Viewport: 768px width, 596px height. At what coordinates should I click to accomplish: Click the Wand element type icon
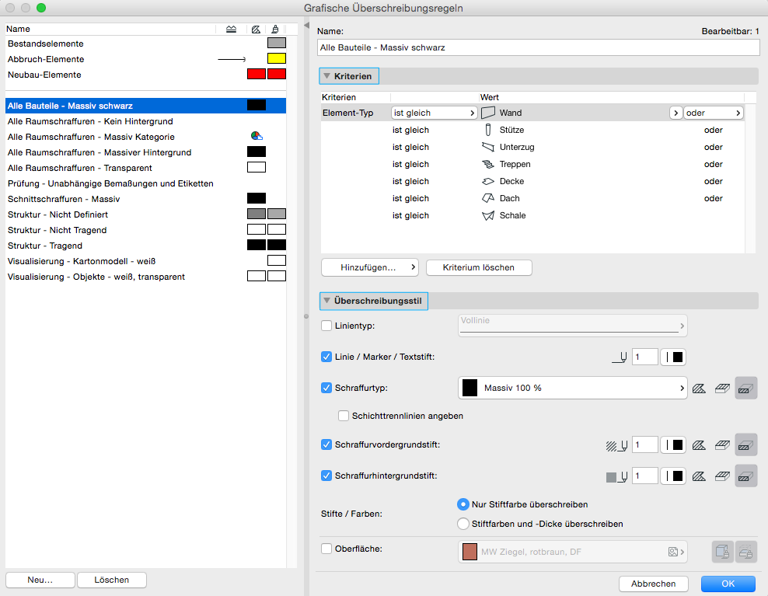[x=487, y=112]
